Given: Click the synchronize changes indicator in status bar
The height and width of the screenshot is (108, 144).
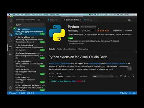Looking at the screenshot, I should (x=22, y=93).
